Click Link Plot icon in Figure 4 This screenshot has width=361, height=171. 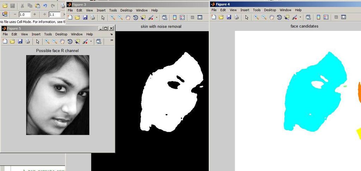308,17
